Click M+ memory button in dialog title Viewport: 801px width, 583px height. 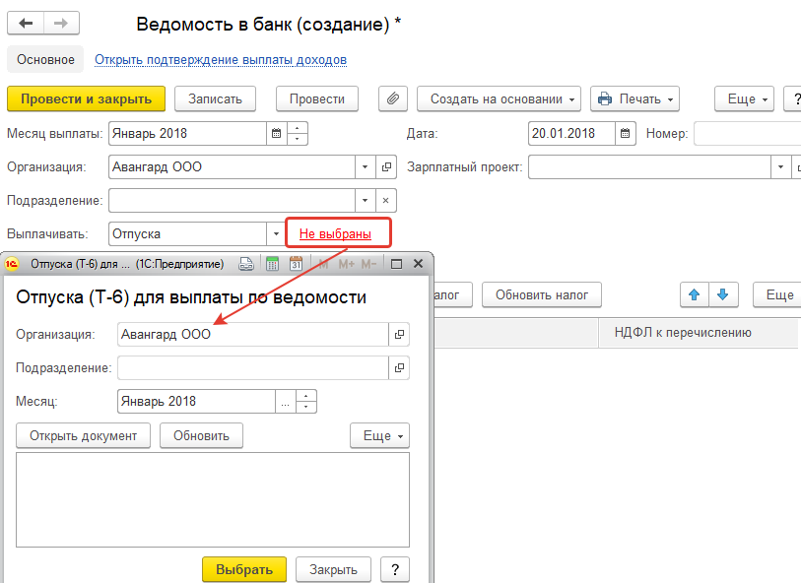click(347, 264)
